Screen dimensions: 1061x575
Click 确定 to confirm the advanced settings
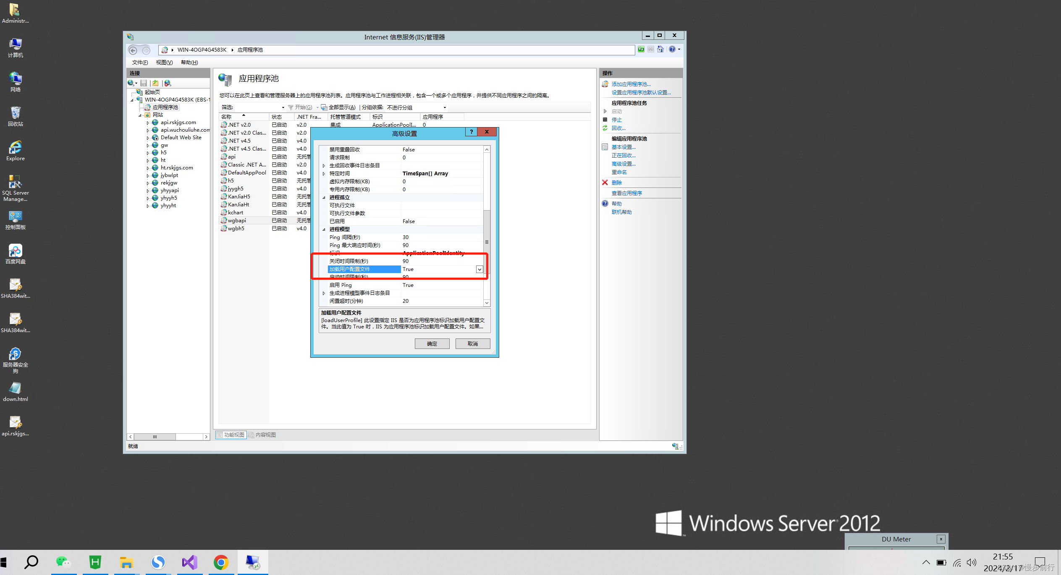point(432,343)
